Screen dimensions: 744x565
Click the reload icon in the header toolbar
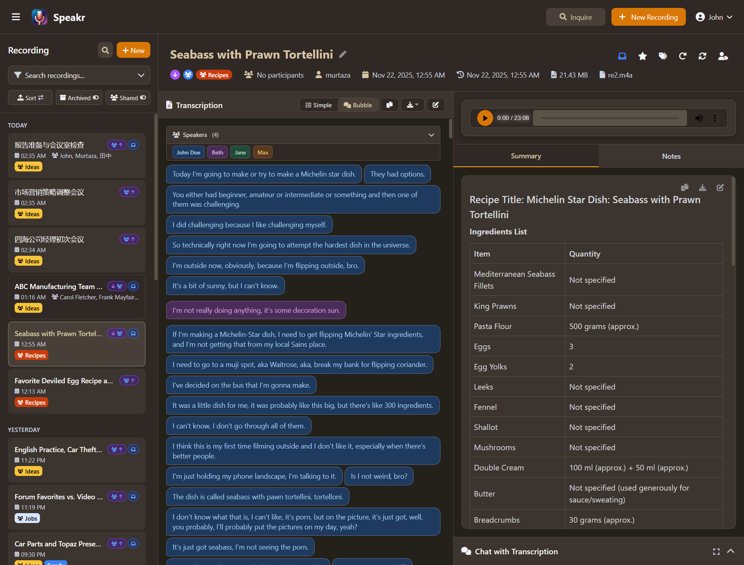coord(683,56)
